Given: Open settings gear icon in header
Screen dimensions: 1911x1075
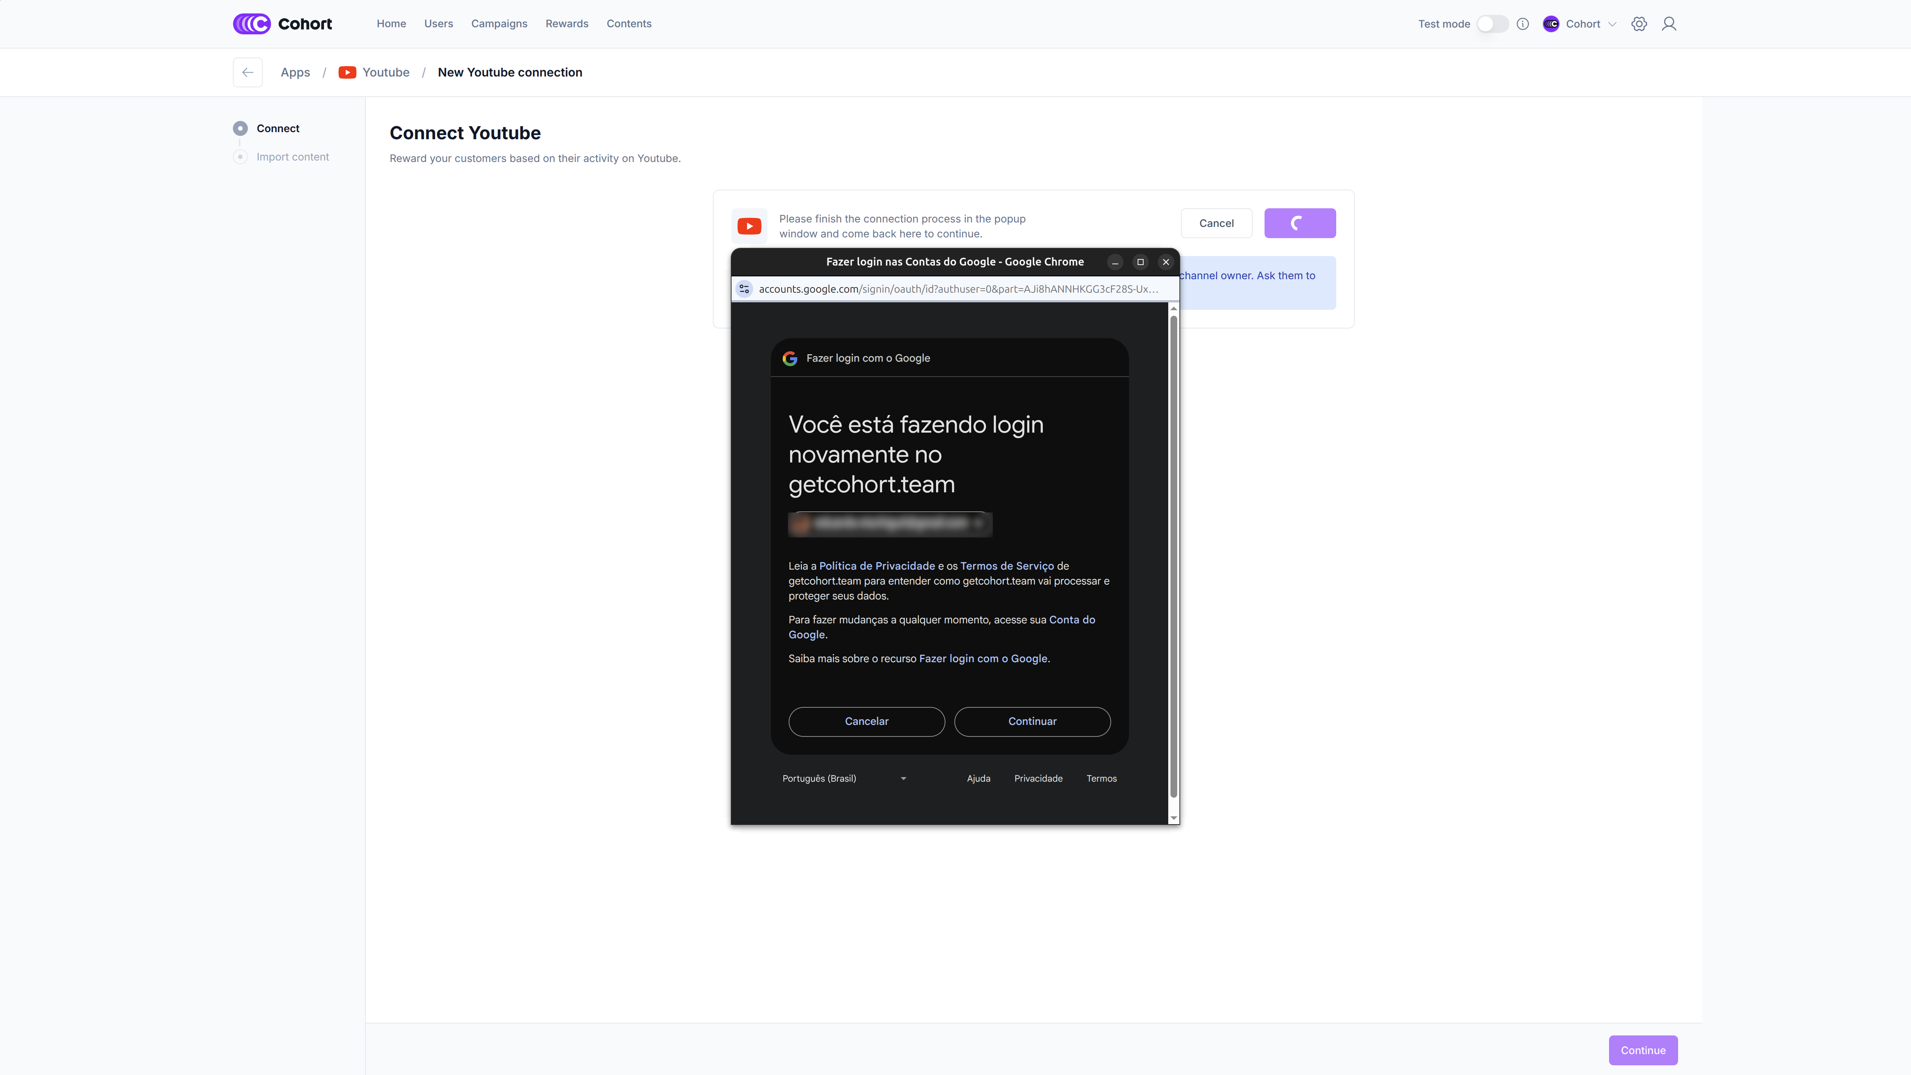Looking at the screenshot, I should click(1639, 24).
